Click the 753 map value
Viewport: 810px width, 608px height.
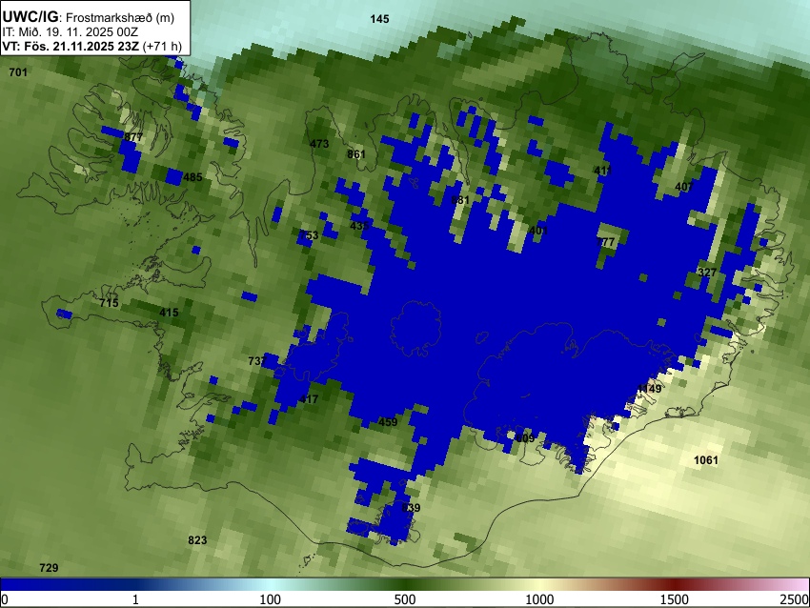pyautogui.click(x=309, y=235)
